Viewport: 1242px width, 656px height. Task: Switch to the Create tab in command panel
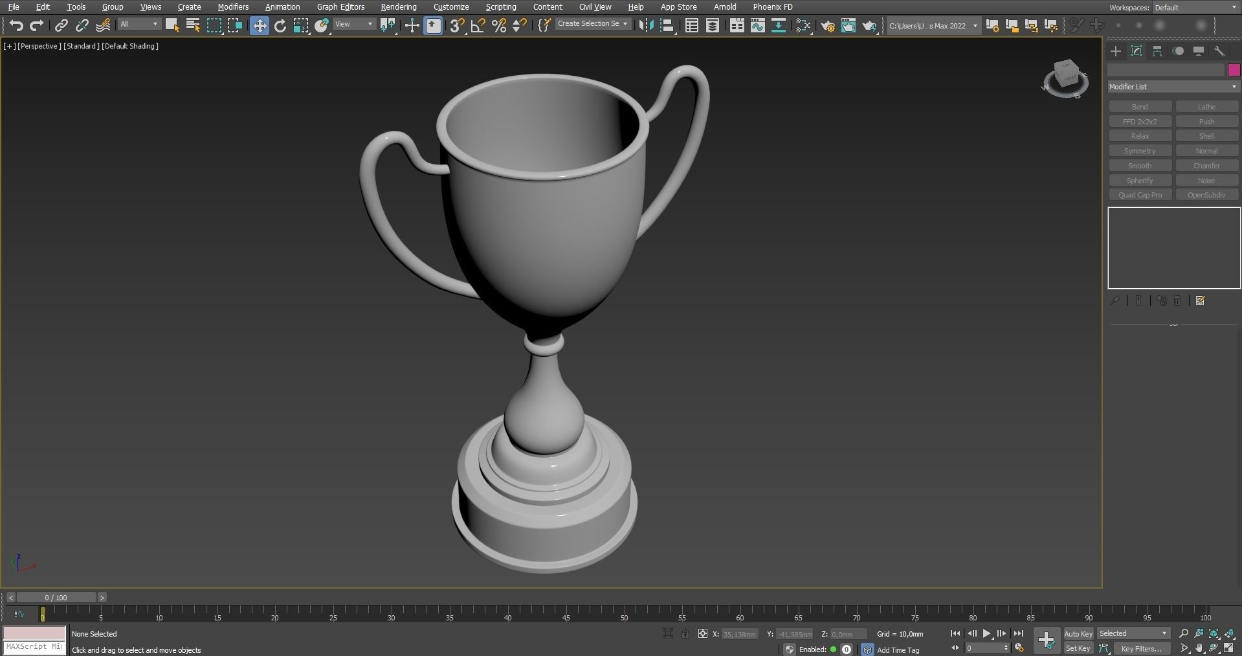tap(1115, 51)
